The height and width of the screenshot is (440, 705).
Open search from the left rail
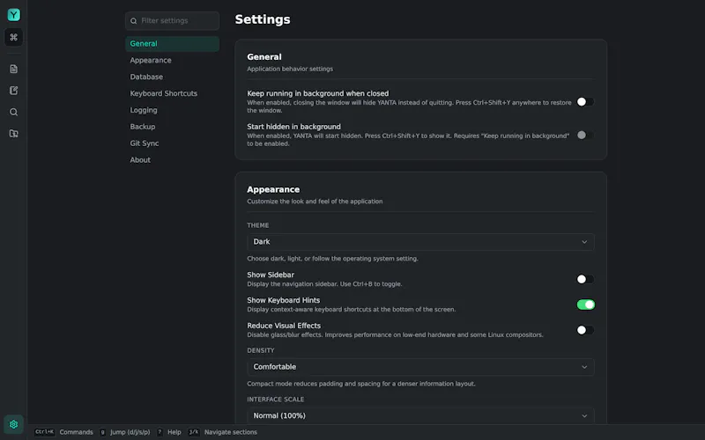pos(13,112)
